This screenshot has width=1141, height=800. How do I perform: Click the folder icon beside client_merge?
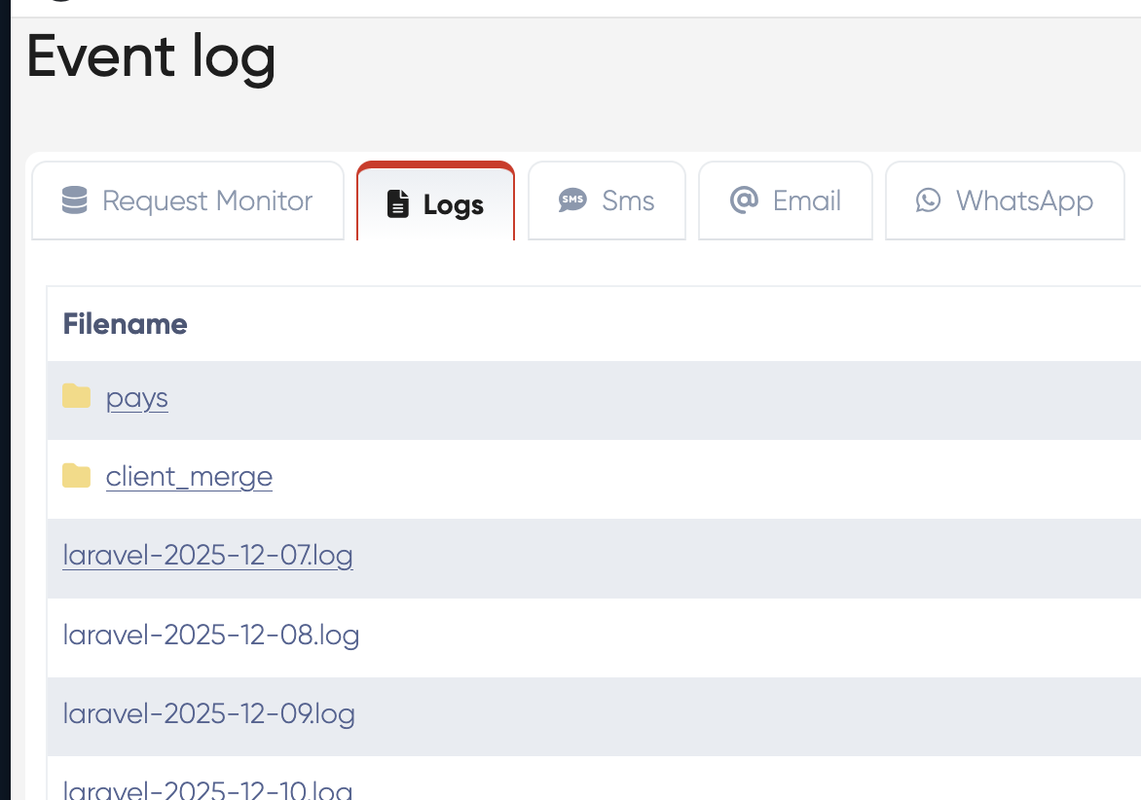[x=76, y=475]
